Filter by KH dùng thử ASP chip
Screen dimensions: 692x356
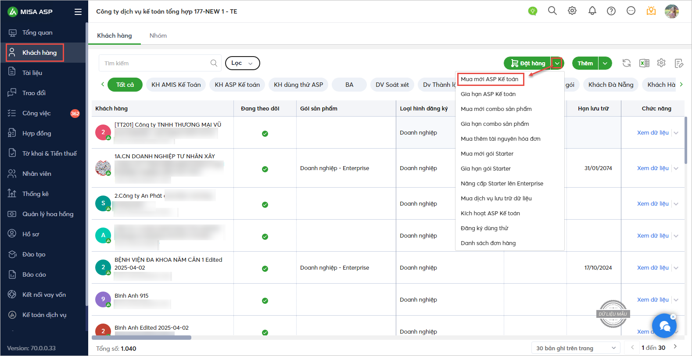tap(298, 85)
